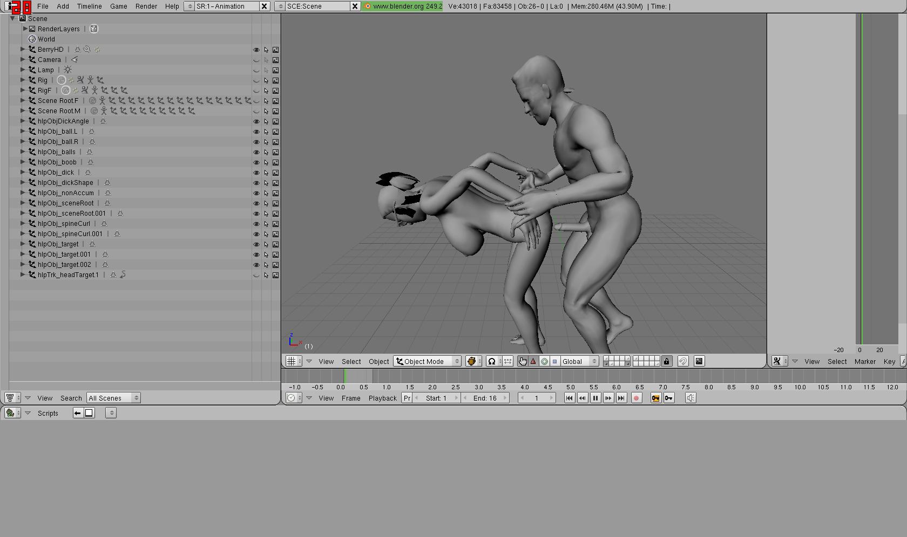Click the Pr preview range button

click(x=407, y=398)
